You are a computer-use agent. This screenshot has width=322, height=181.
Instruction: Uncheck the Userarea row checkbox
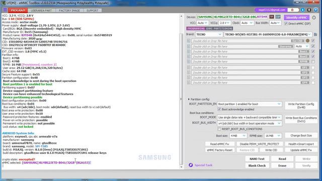tap(313, 46)
